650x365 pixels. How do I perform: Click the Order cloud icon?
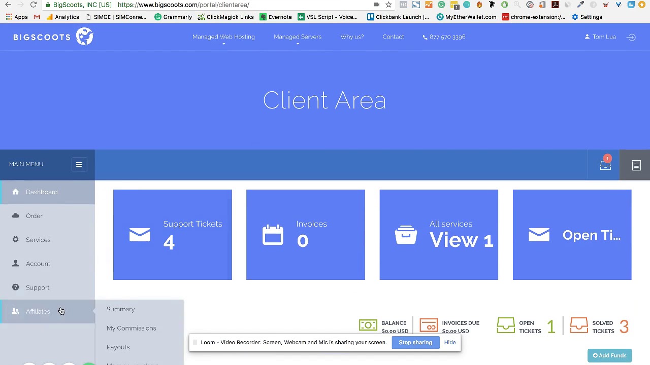click(15, 215)
